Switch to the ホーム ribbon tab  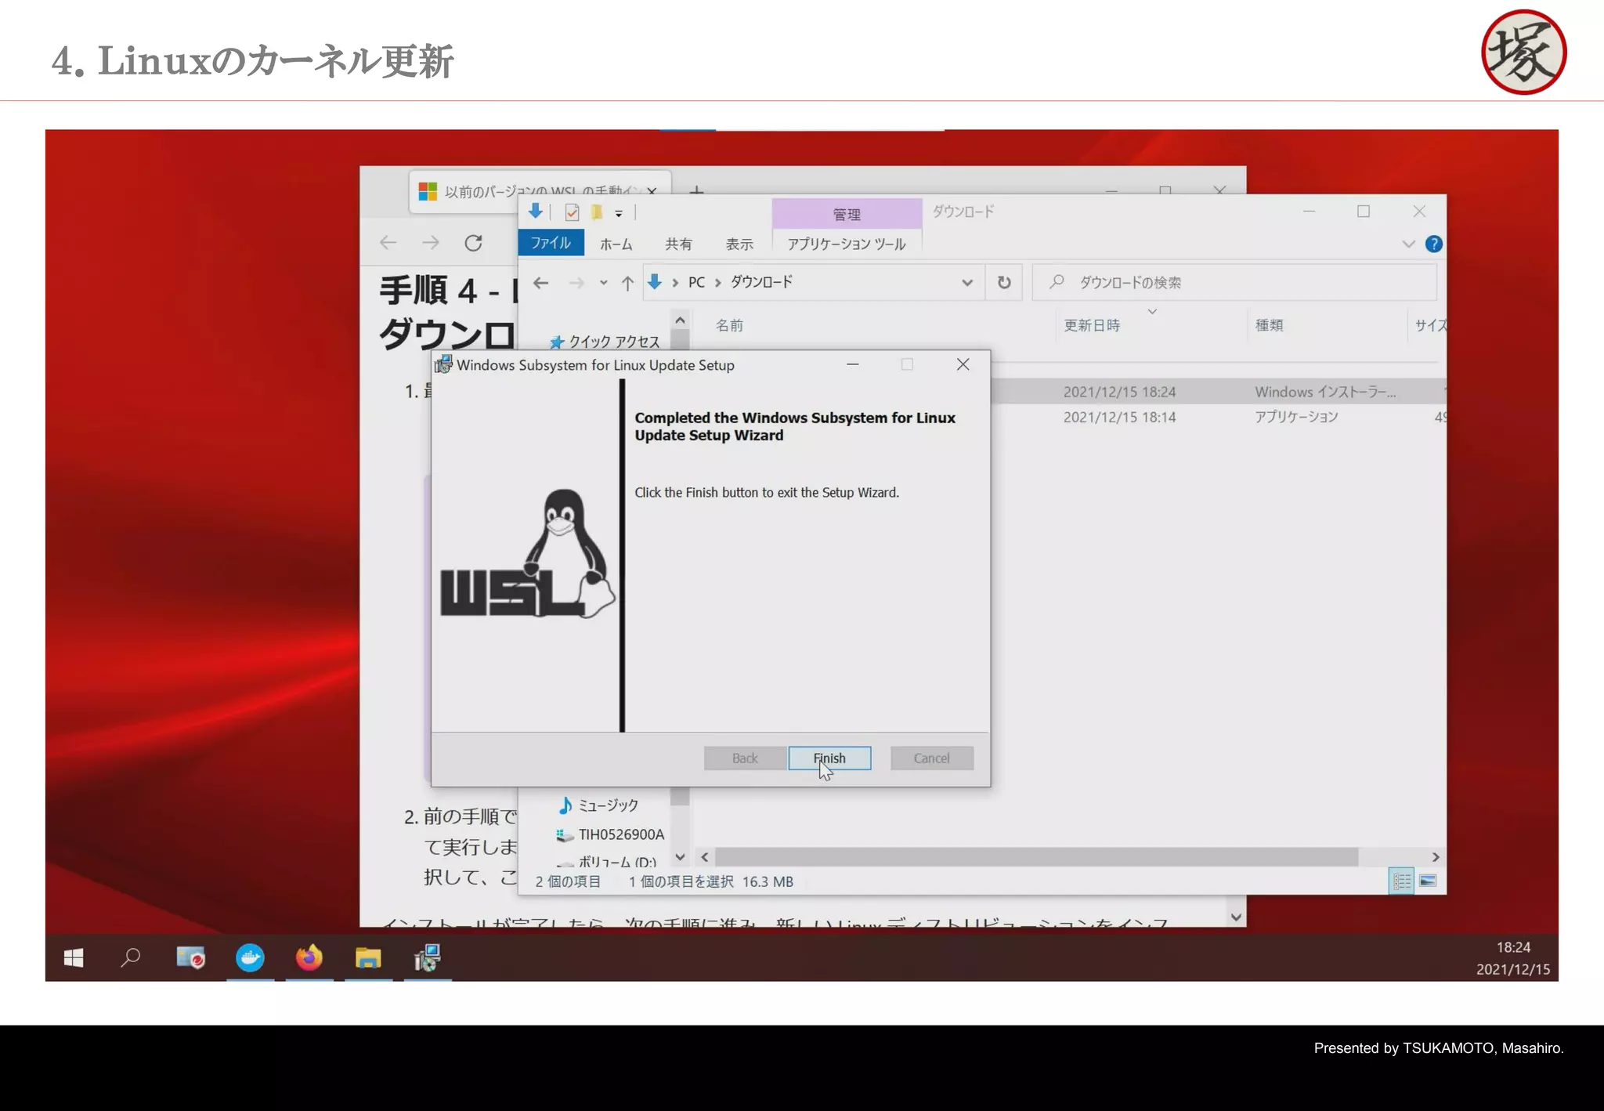pyautogui.click(x=616, y=244)
